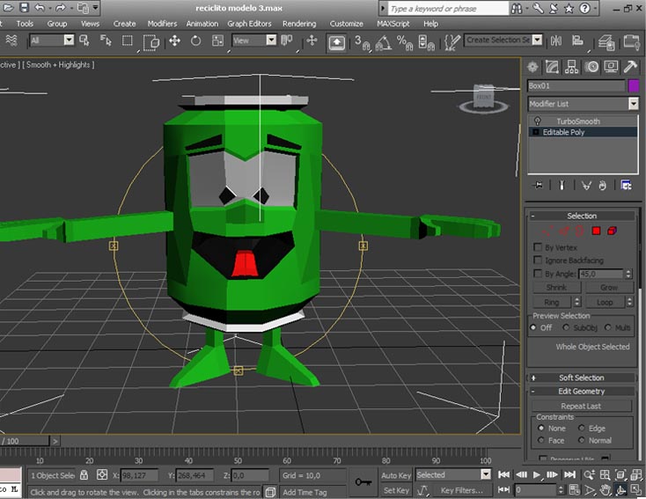646x499 pixels.
Task: Open the Modifiers menu
Action: pos(162,24)
